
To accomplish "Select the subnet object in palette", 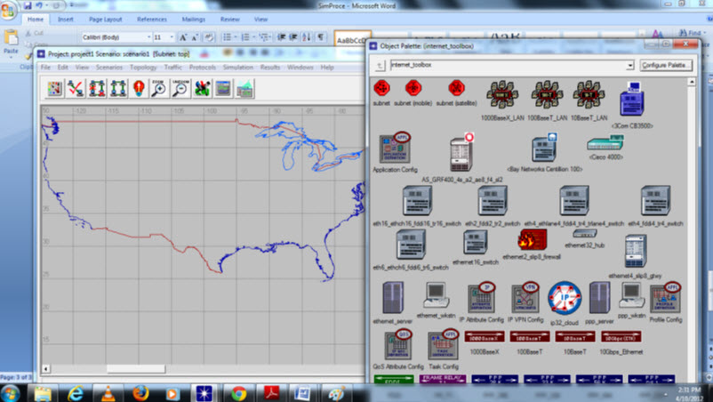I will pyautogui.click(x=381, y=88).
